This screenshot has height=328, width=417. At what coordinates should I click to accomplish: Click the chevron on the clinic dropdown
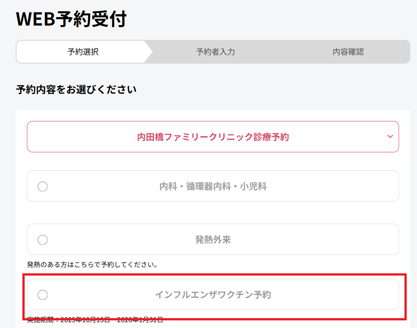coord(390,136)
